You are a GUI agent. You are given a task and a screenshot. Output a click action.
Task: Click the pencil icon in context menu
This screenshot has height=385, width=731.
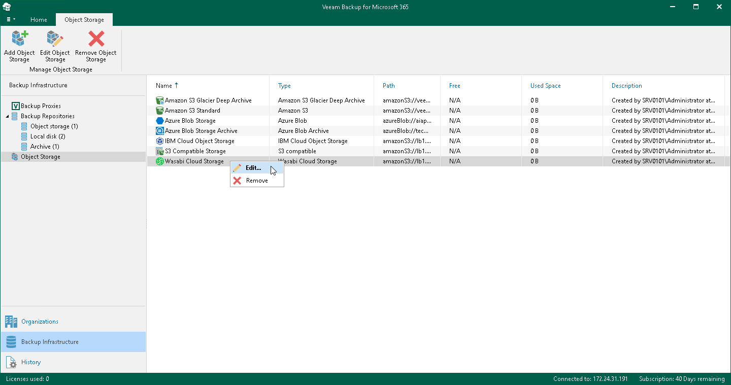pos(237,168)
